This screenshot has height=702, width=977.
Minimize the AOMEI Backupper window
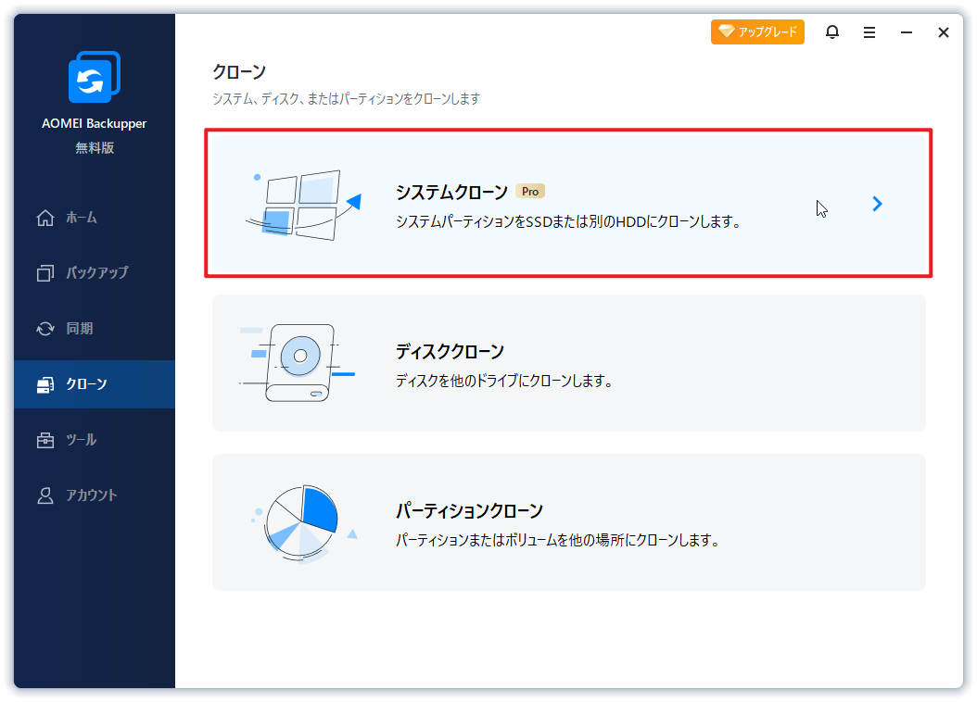(x=907, y=32)
